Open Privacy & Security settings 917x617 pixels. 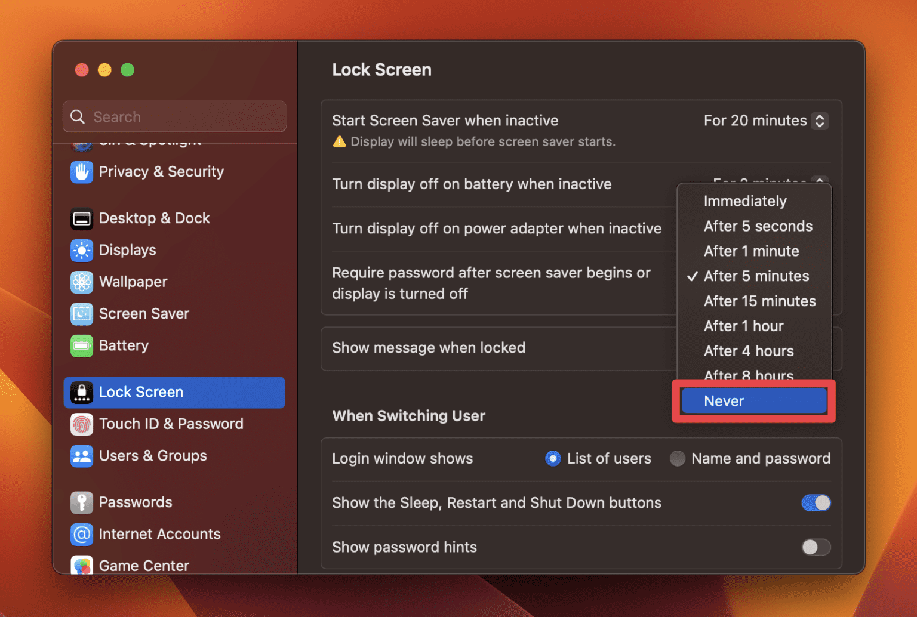161,172
